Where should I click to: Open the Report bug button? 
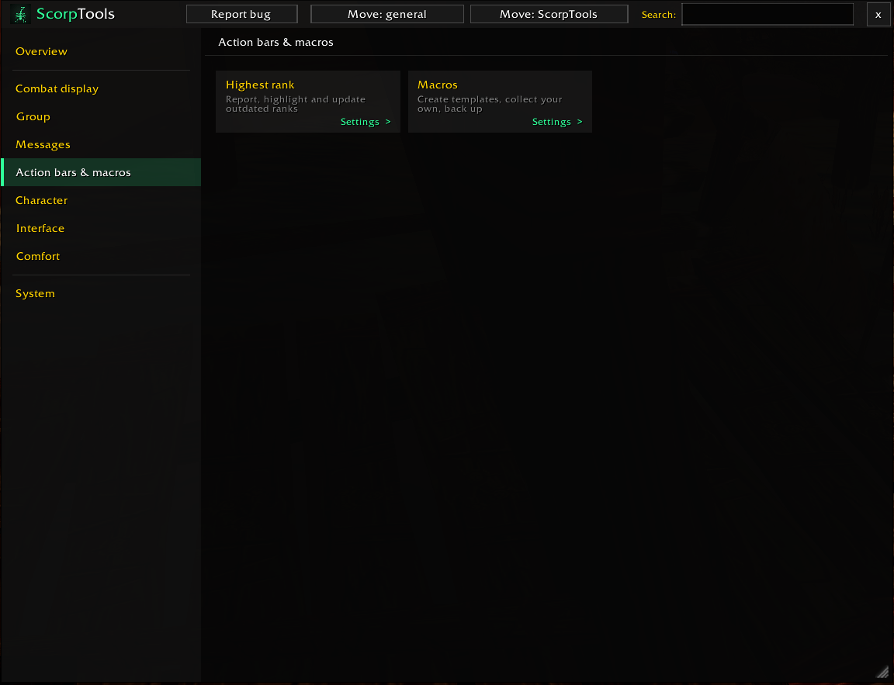click(242, 14)
